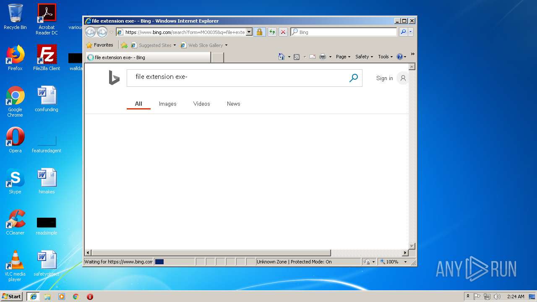537x302 pixels.
Task: Click the toolbar search magnifier button
Action: pyautogui.click(x=403, y=32)
